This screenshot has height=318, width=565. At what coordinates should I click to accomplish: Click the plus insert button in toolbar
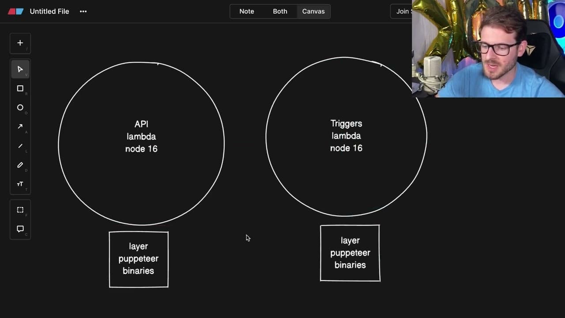point(20,43)
